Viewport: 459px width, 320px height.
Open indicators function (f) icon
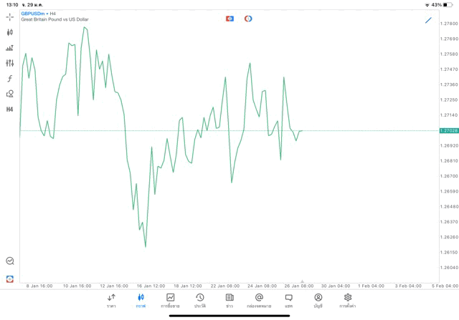[x=9, y=79]
